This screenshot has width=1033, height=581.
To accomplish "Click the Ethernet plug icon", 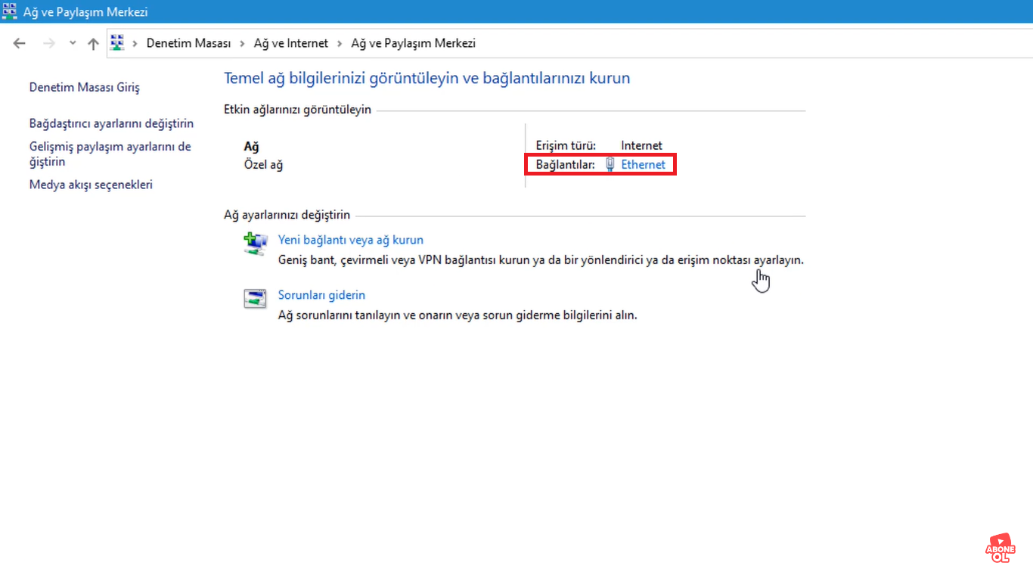I will click(610, 164).
